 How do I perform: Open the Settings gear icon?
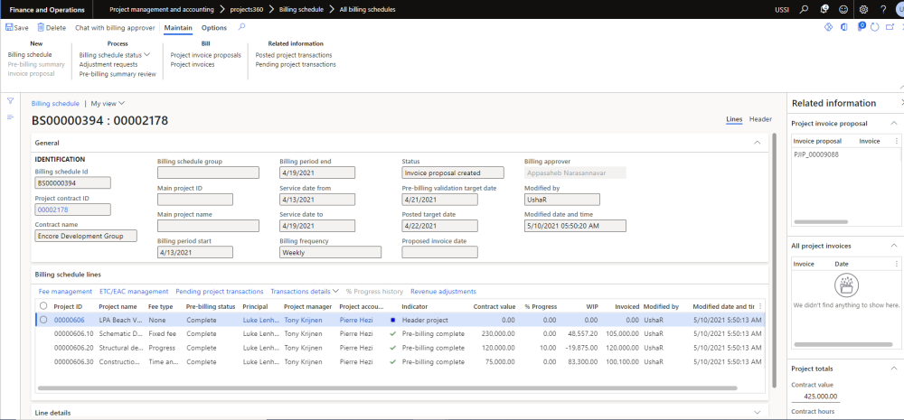coord(865,9)
